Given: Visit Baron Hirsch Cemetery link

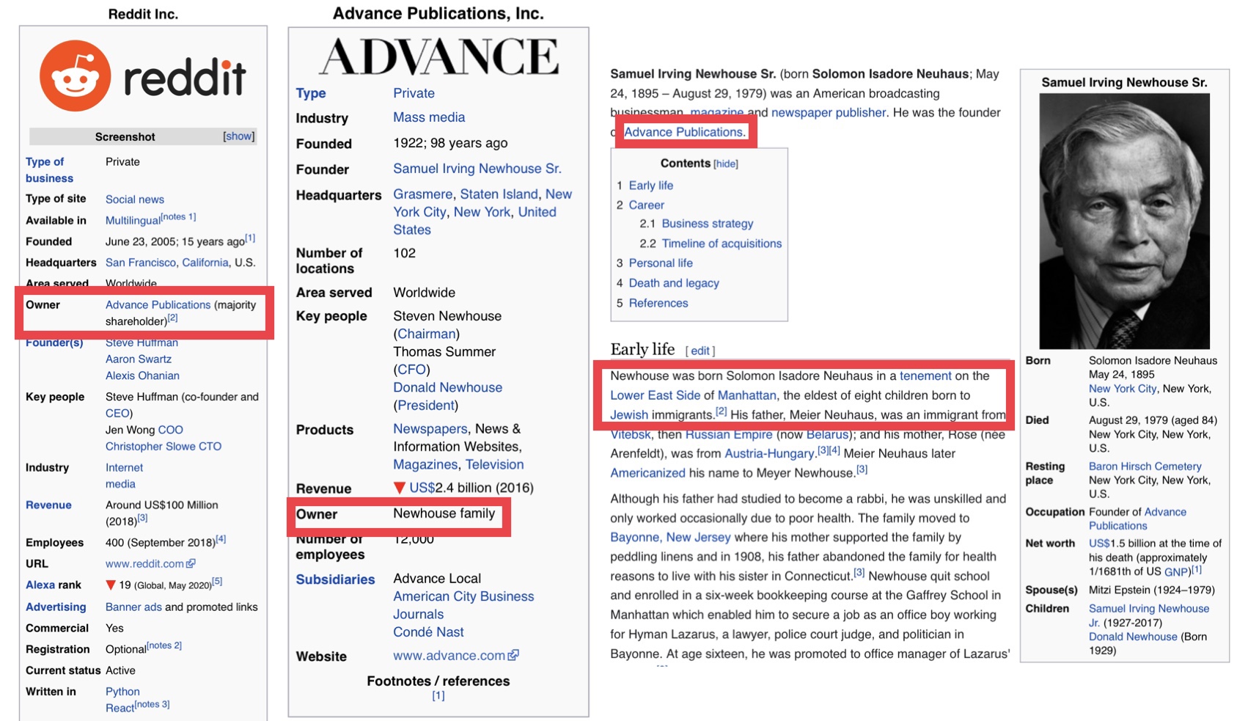Looking at the screenshot, I should tap(1145, 466).
